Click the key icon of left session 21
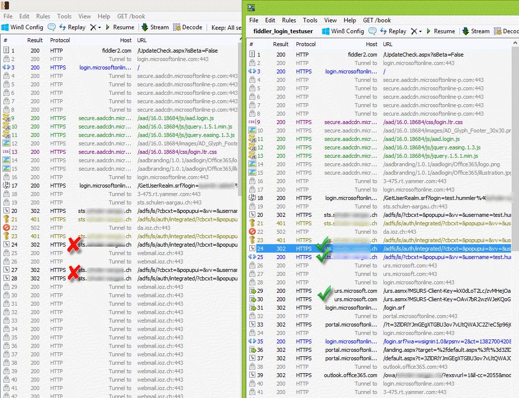Viewport: 519px width, 398px height. pyautogui.click(x=6, y=219)
